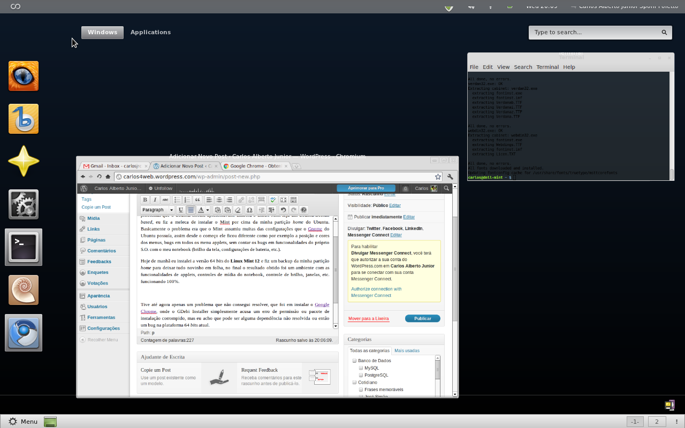Open Comentários in WordPress sidebar
This screenshot has width=685, height=428.
pos(101,250)
